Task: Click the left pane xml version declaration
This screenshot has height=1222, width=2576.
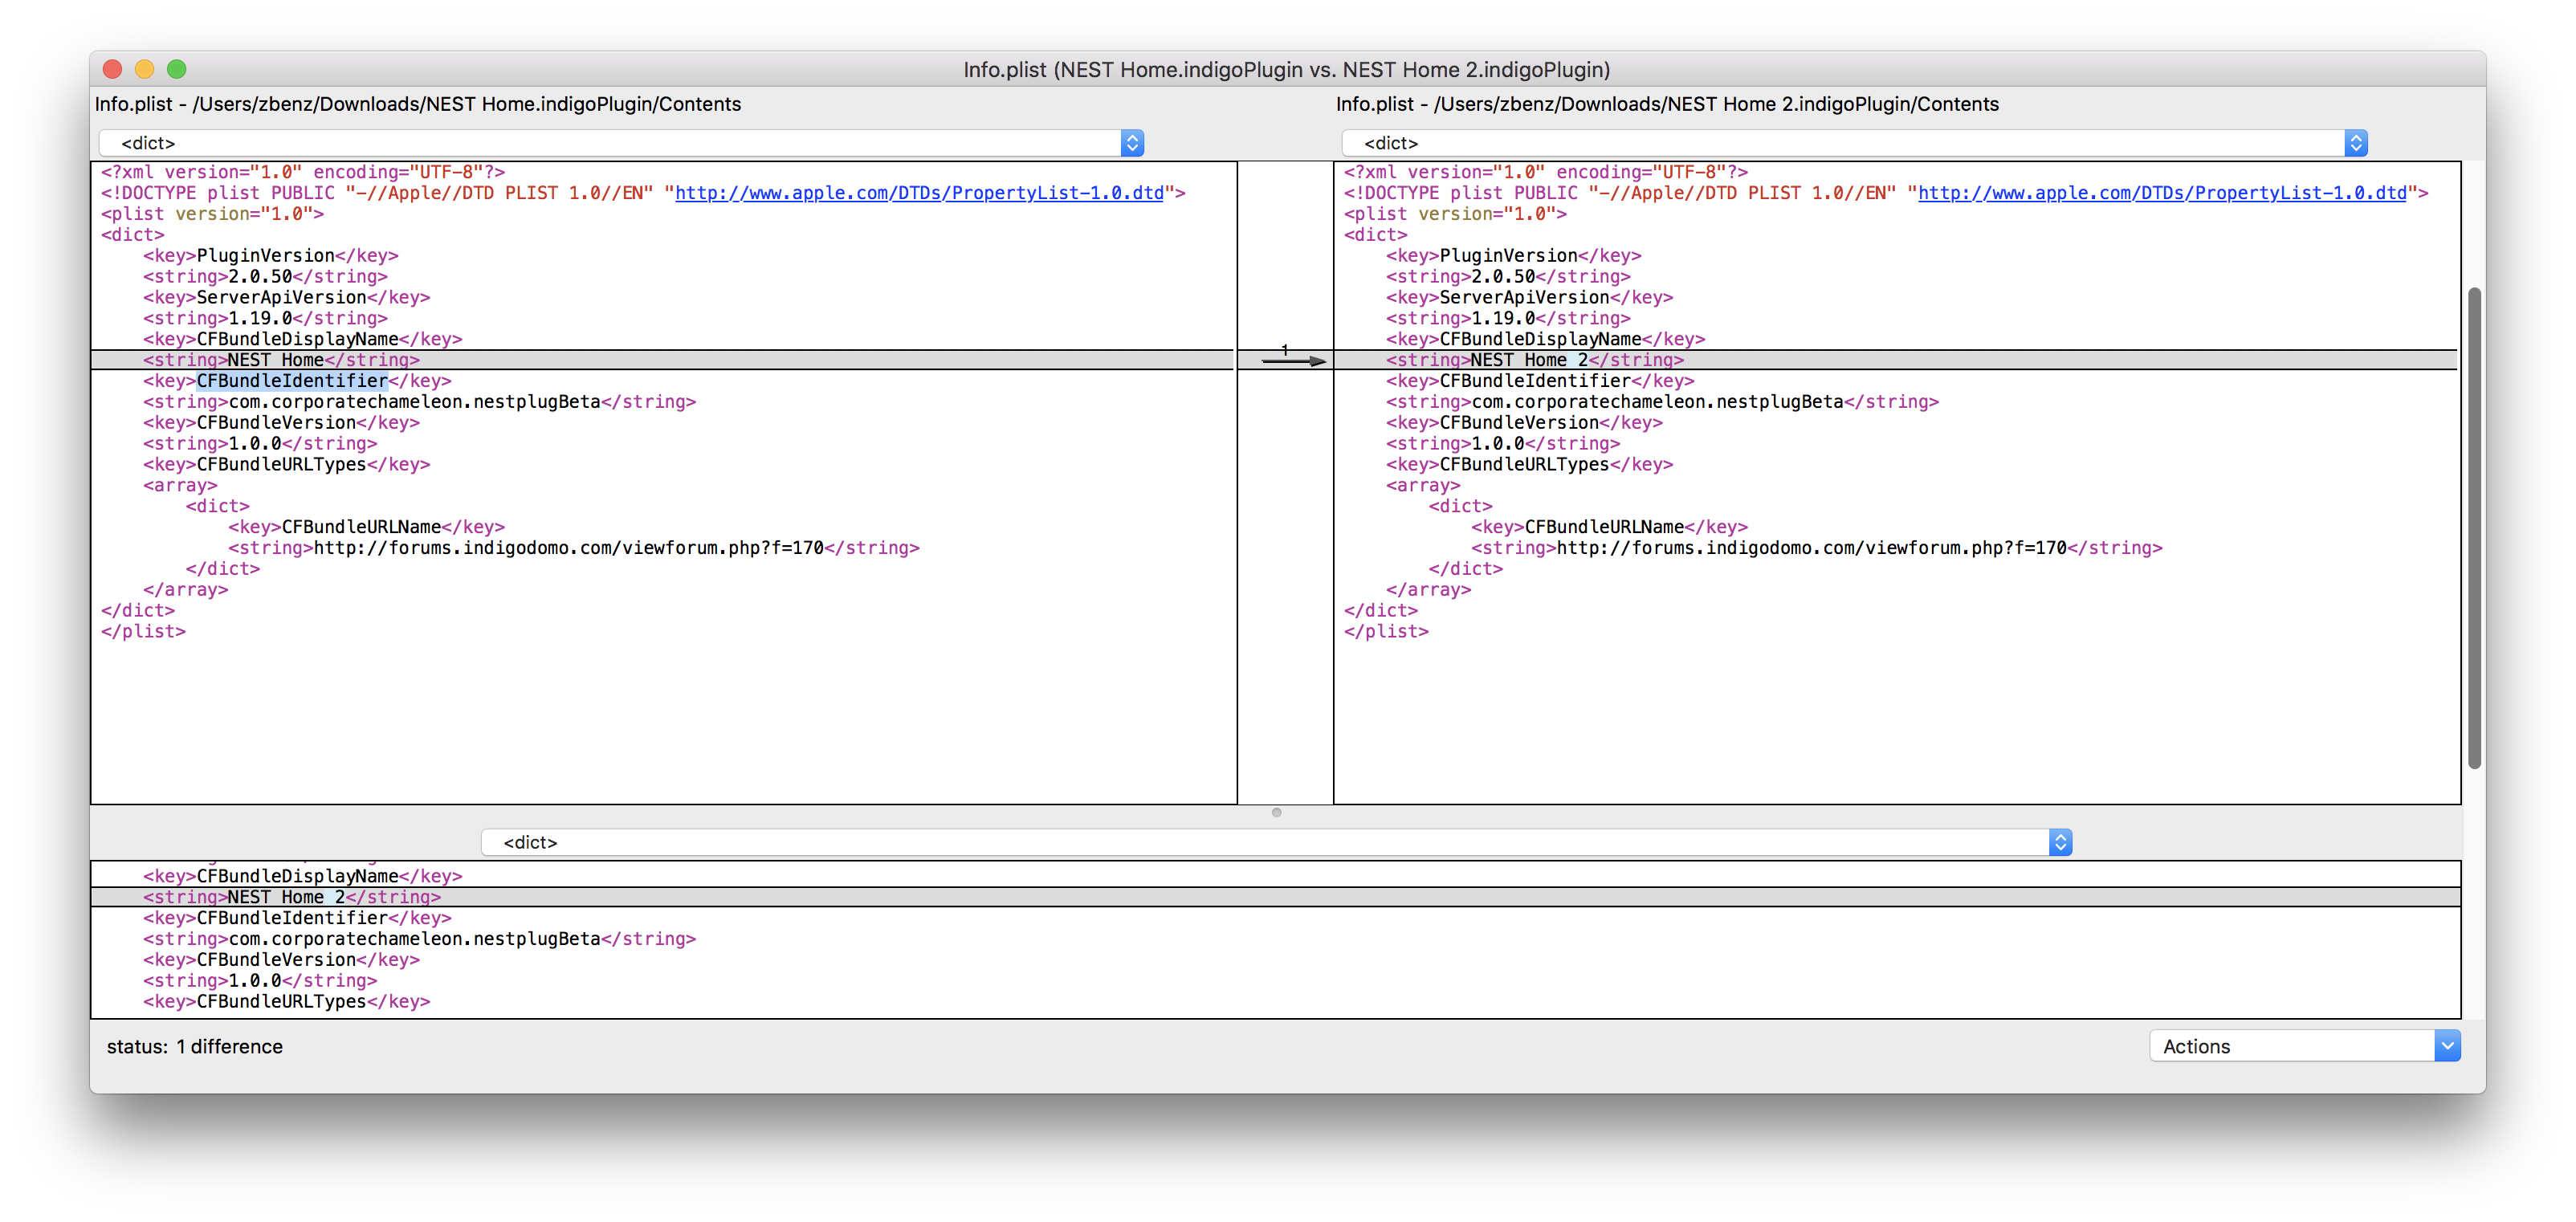Action: point(303,172)
